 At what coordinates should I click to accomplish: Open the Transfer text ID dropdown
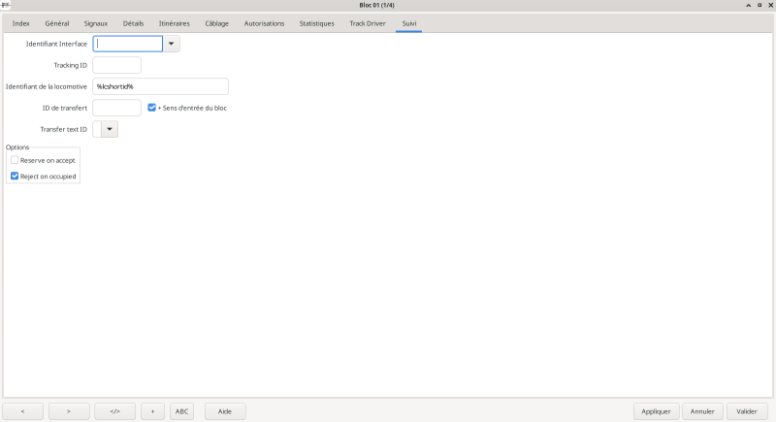click(x=110, y=129)
